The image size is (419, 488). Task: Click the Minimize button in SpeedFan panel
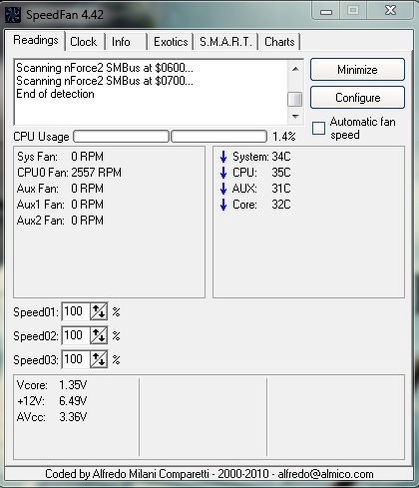tap(357, 70)
